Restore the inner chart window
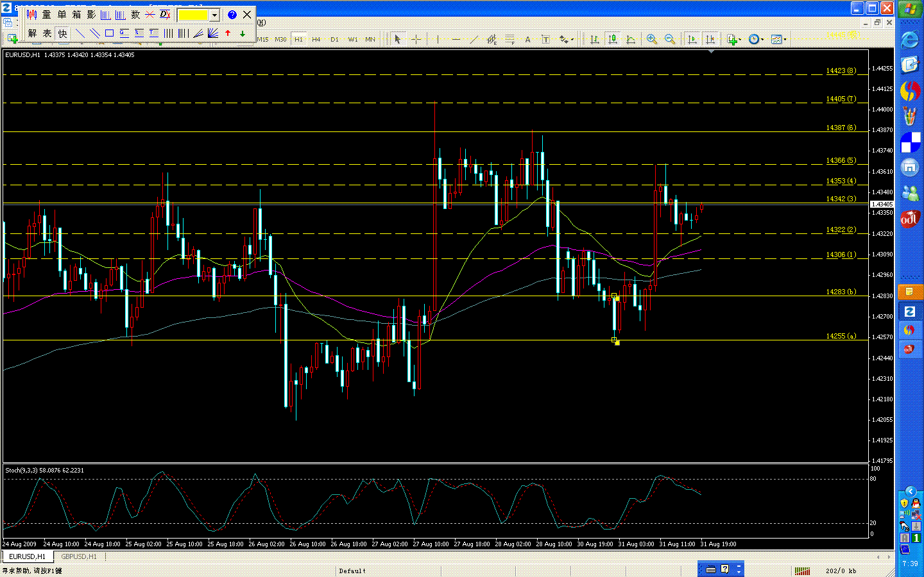The width and height of the screenshot is (924, 577). click(x=877, y=22)
